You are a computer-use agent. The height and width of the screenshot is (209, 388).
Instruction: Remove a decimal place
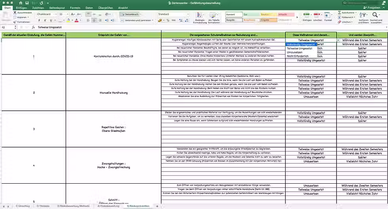pos(187,20)
